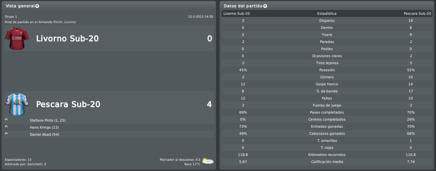Click the Pescara Sub-20 striped shirt icon
This screenshot has height=171, width=436.
click(17, 104)
